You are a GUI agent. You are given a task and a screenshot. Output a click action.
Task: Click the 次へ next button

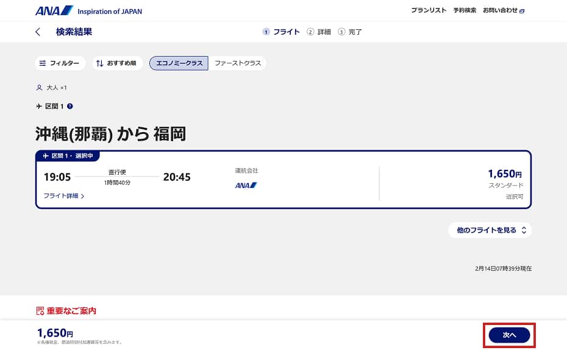pyautogui.click(x=509, y=335)
